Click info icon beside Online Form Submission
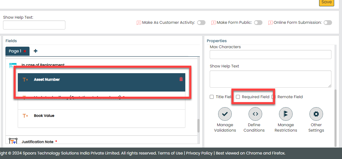Viewport: 342px width, 159px height. [270, 23]
